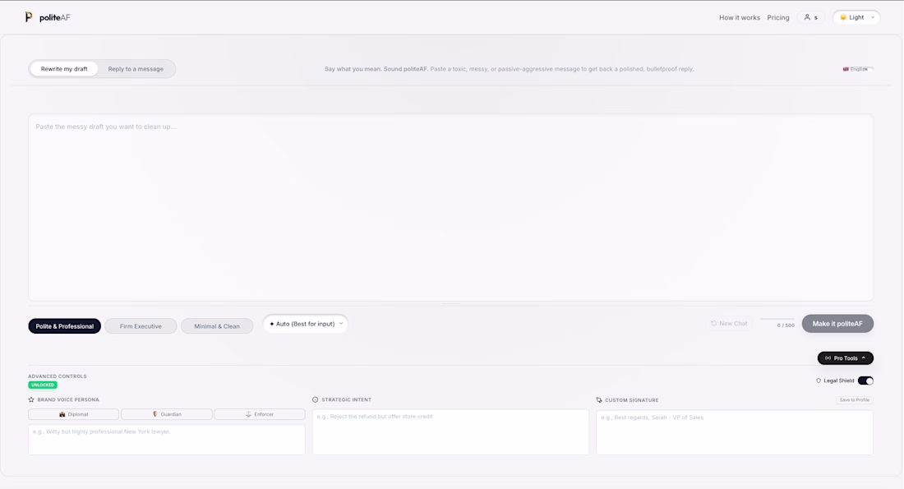
Task: Collapse the Pro Tools panel
Action: click(845, 358)
